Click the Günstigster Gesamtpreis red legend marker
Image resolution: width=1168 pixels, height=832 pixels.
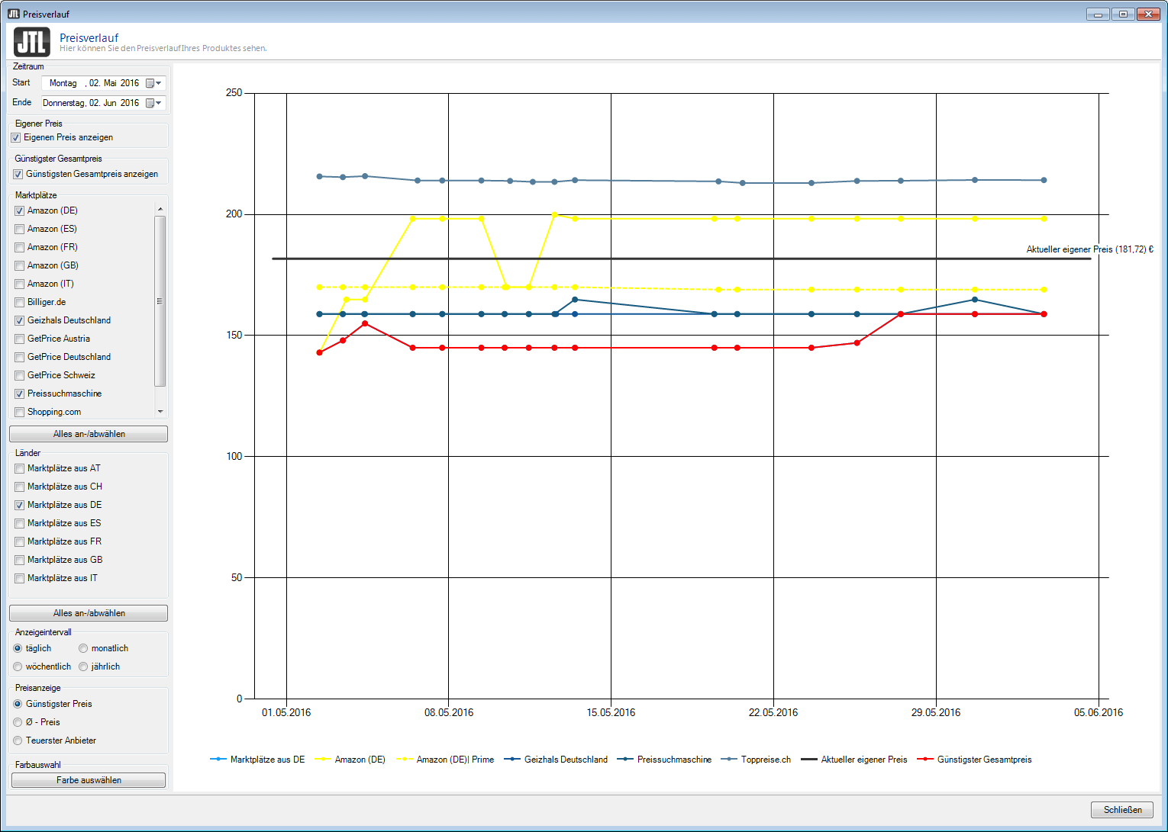[925, 760]
